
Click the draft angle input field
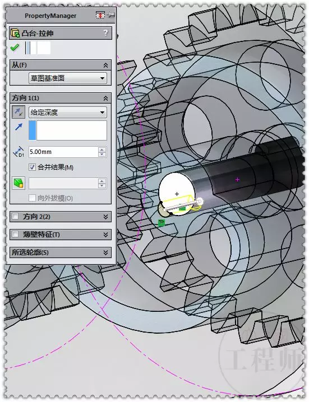(x=63, y=183)
